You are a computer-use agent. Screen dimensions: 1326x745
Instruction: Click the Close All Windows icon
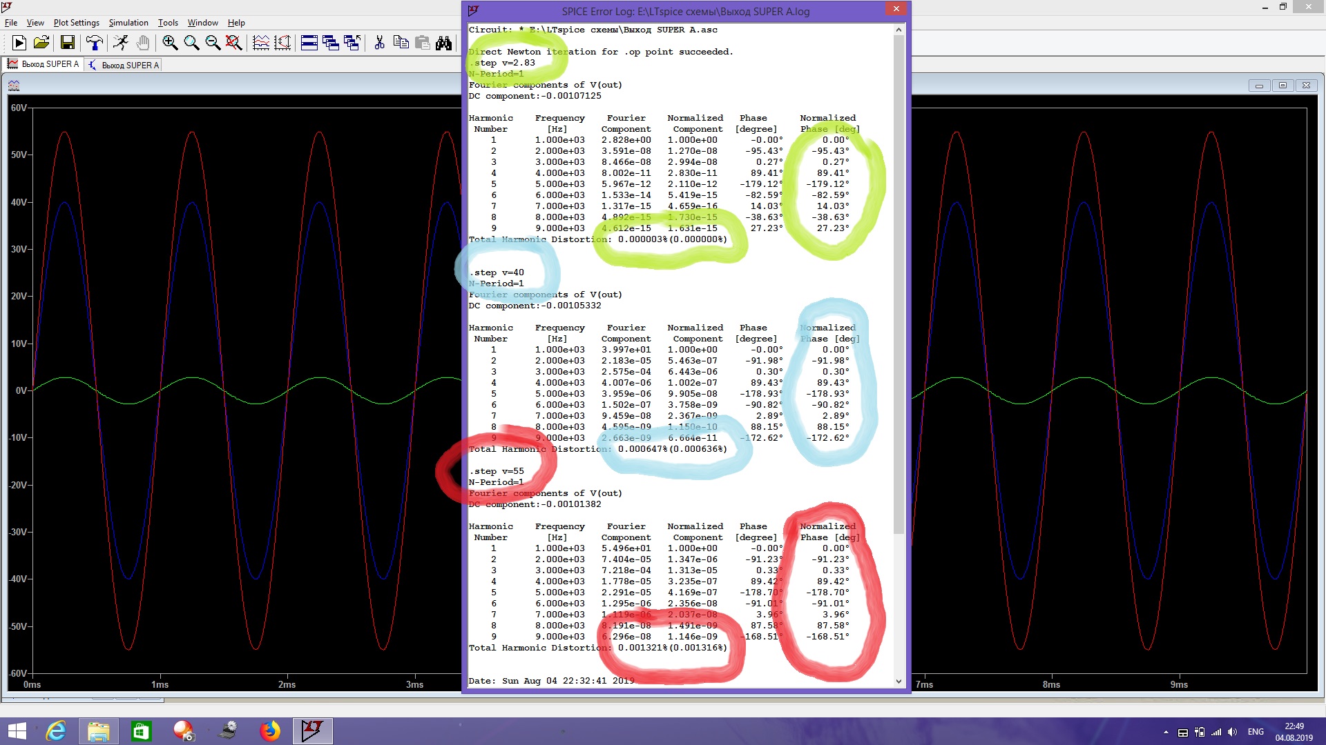[x=352, y=43]
